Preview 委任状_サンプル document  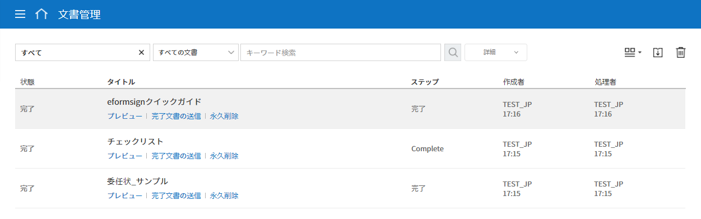(124, 196)
